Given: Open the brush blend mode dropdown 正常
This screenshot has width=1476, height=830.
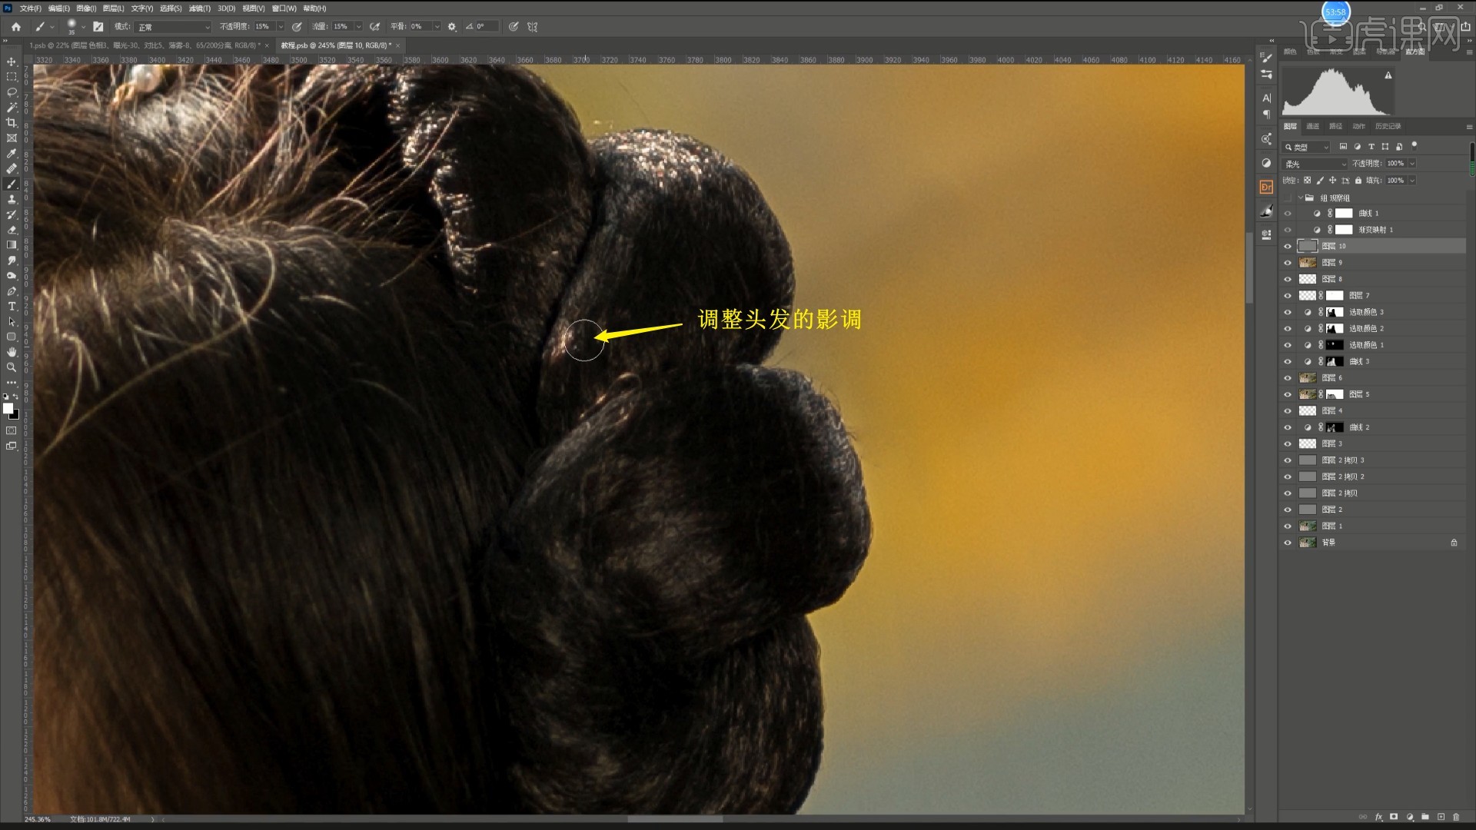Looking at the screenshot, I should click(173, 27).
